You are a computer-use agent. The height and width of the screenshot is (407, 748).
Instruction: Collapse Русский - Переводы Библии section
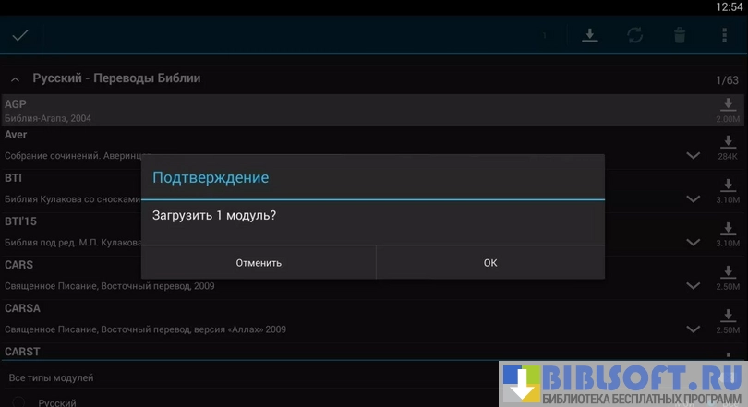coord(16,79)
